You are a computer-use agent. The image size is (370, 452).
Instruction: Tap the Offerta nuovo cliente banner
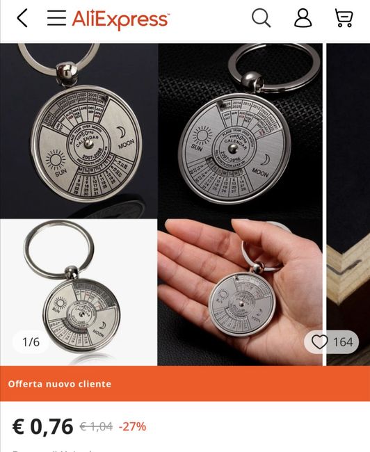185,384
